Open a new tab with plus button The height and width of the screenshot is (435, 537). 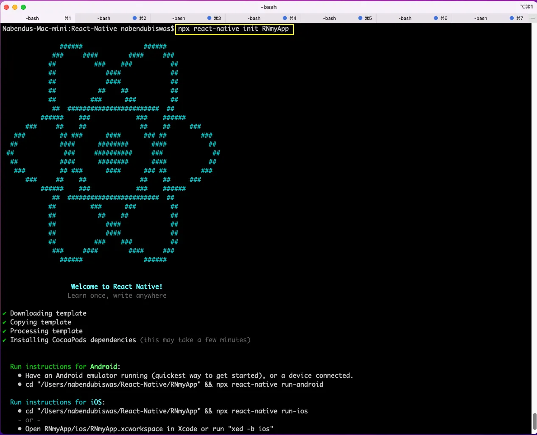click(x=533, y=18)
